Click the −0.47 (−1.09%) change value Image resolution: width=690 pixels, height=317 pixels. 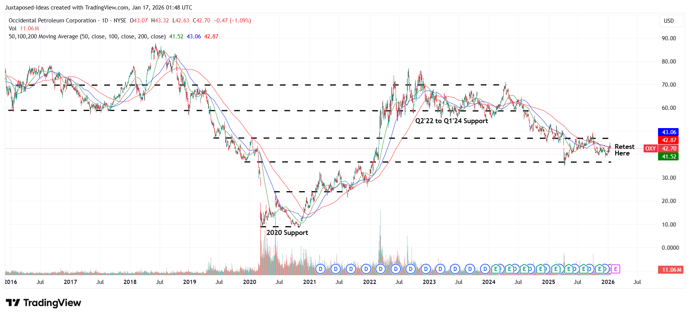click(x=232, y=21)
